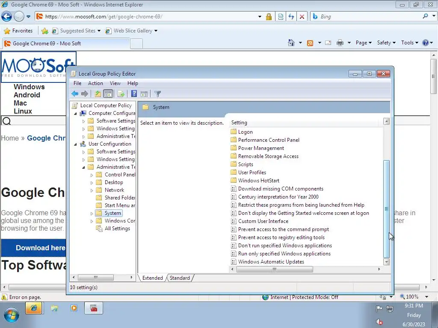Expand the Desktop tree node
The height and width of the screenshot is (328, 438).
point(92,183)
